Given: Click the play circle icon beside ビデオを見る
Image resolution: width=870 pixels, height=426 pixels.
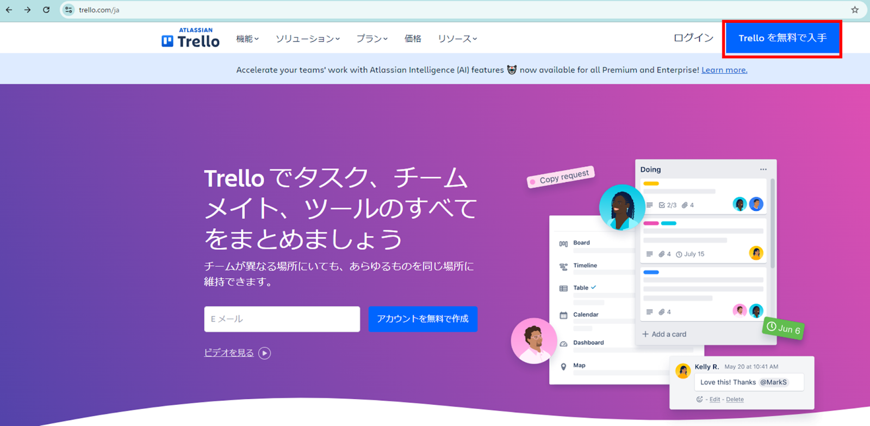Looking at the screenshot, I should (x=264, y=353).
